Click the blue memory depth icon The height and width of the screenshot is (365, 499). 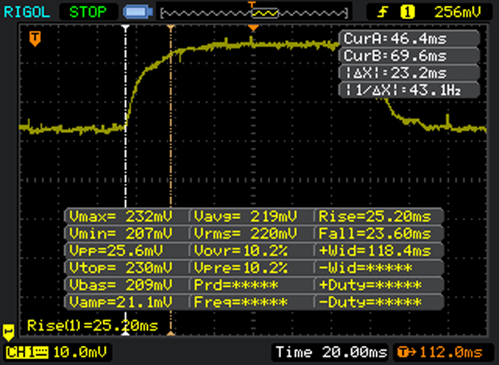pos(135,12)
